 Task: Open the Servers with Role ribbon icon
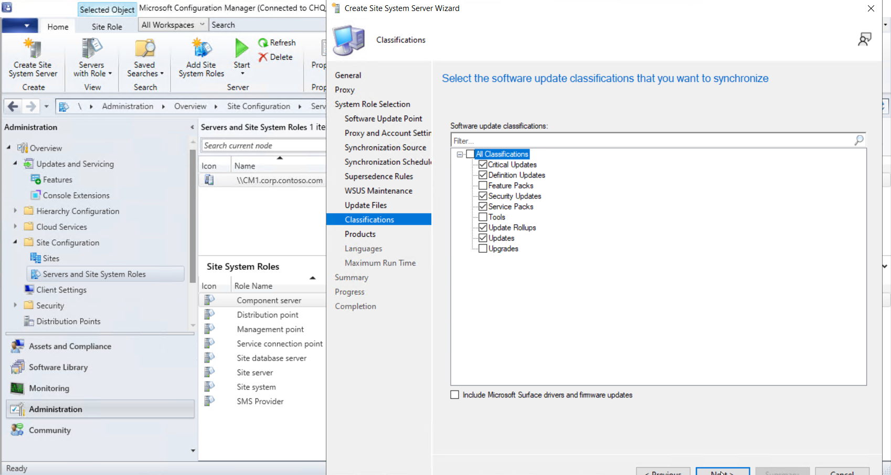91,48
